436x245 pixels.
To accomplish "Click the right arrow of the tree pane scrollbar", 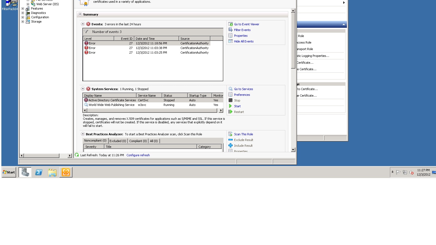I will point(70,156).
